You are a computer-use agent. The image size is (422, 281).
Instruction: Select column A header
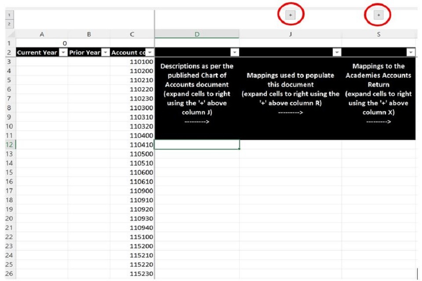pyautogui.click(x=42, y=34)
